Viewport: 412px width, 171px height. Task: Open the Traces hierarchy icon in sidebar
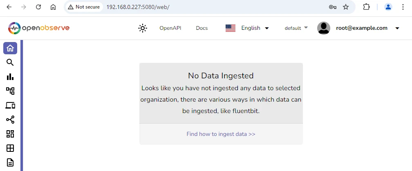10,91
